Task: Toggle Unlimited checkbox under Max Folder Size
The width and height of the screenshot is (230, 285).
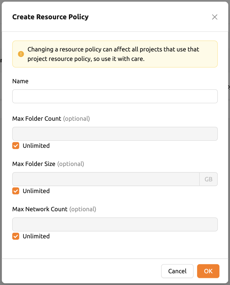Action: click(16, 191)
